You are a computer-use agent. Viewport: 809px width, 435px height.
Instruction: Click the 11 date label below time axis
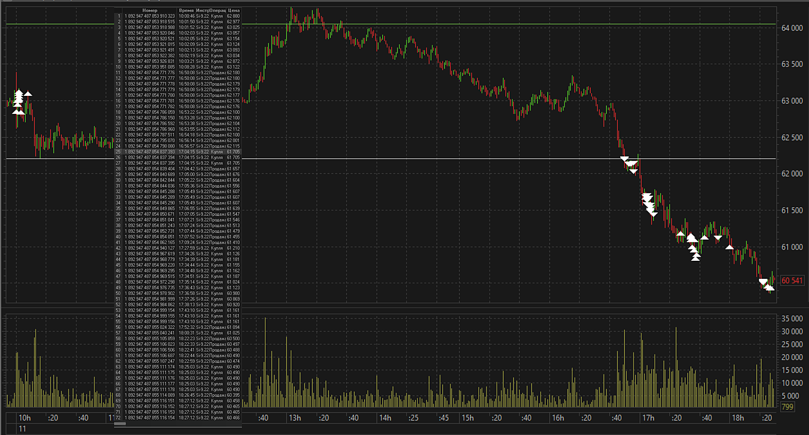[x=22, y=429]
